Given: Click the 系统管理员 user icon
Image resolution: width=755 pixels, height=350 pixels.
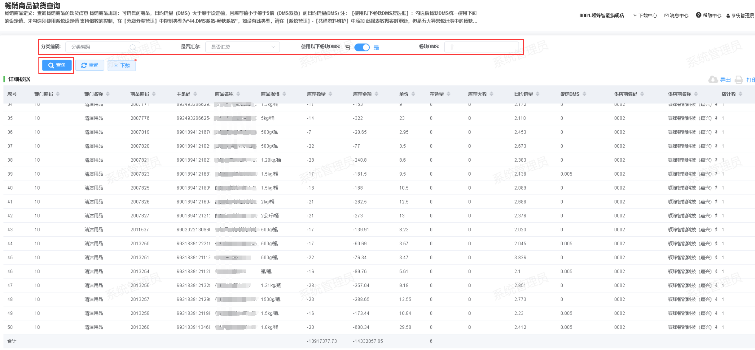Looking at the screenshot, I should [728, 16].
